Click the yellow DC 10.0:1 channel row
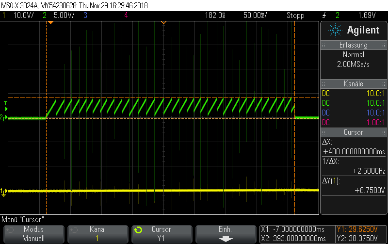 (354, 93)
